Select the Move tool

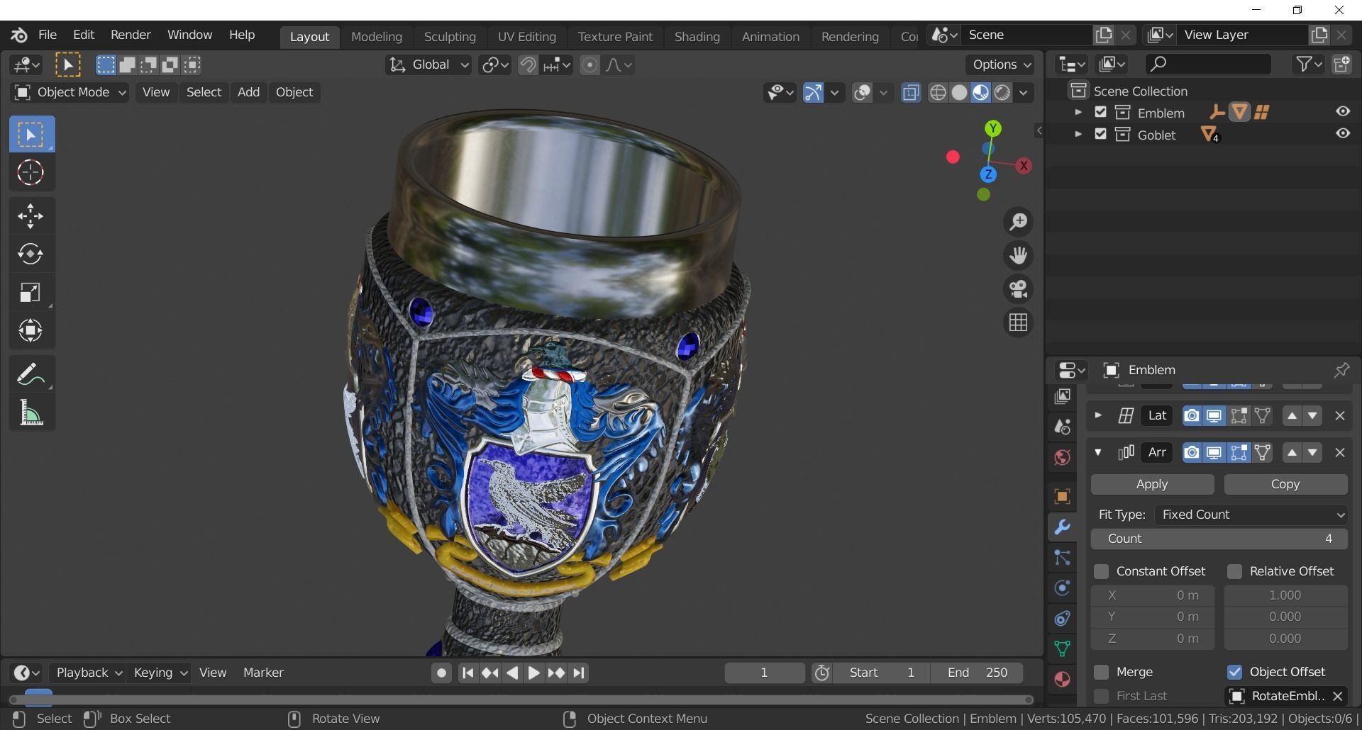[31, 216]
